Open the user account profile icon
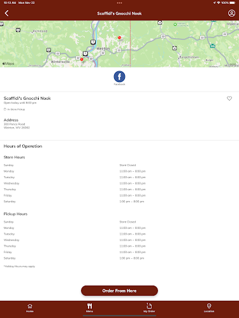The width and height of the screenshot is (239, 318). [x=231, y=13]
